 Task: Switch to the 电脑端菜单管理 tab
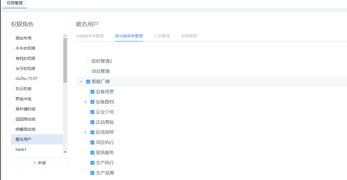(x=90, y=36)
